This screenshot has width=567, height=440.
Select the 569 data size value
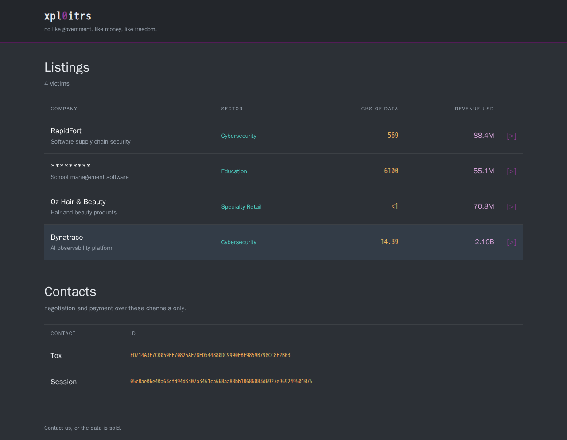(x=393, y=136)
